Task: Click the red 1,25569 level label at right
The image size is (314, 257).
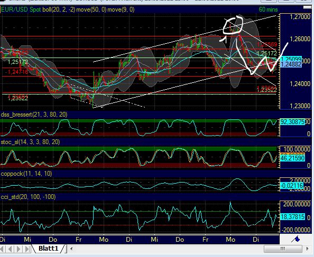Action: [267, 44]
